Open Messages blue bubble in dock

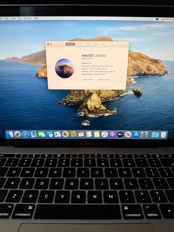click(50, 134)
